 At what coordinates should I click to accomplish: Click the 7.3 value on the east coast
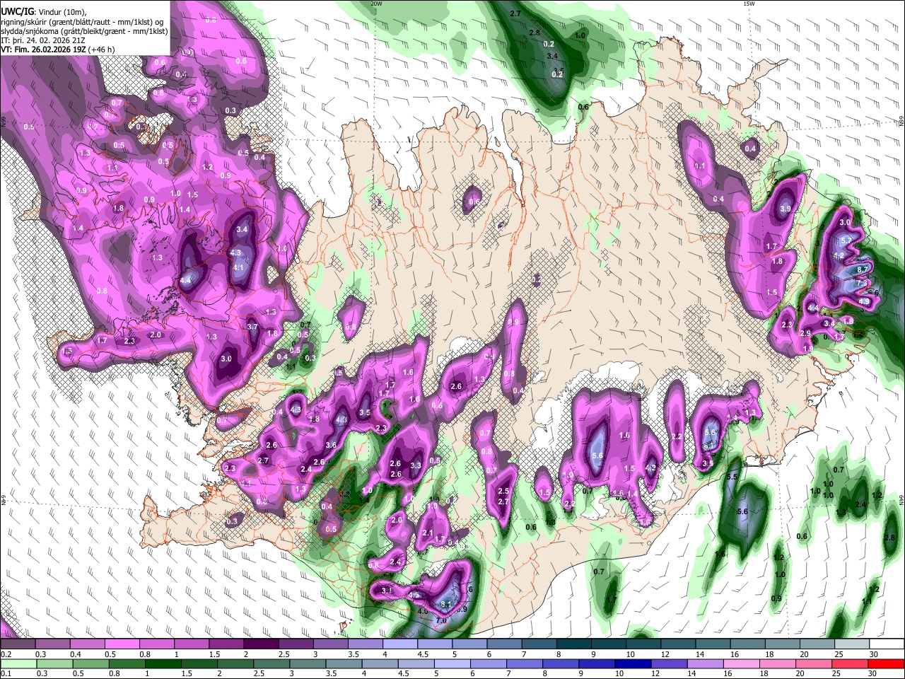coord(862,282)
